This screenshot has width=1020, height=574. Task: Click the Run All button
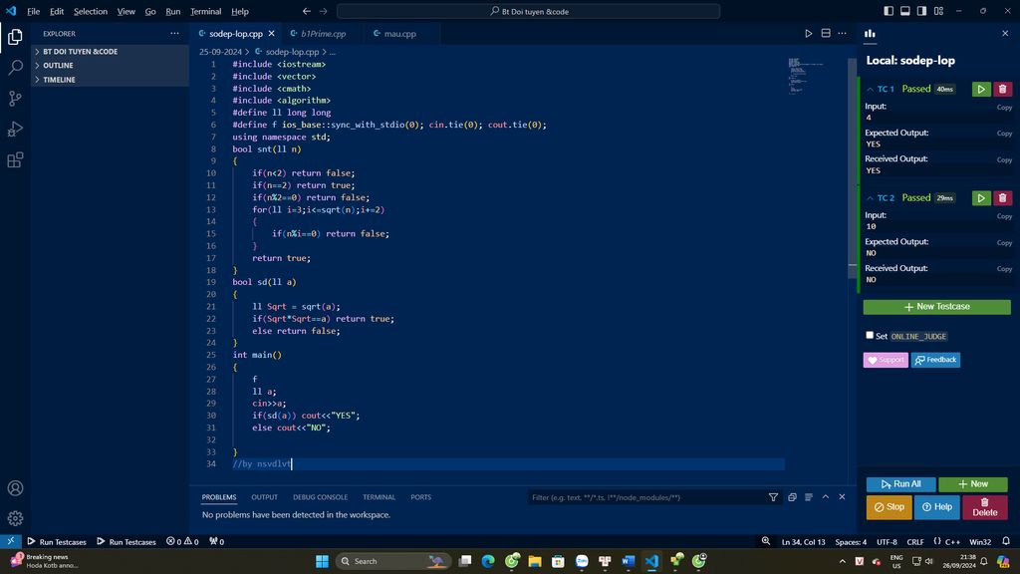900,484
